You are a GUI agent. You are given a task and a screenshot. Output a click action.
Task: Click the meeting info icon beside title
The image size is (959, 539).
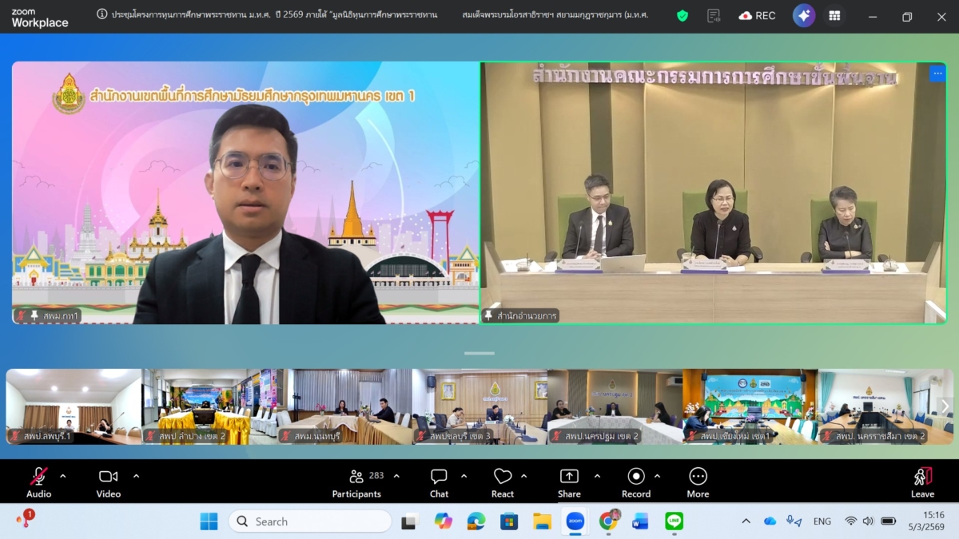point(102,14)
